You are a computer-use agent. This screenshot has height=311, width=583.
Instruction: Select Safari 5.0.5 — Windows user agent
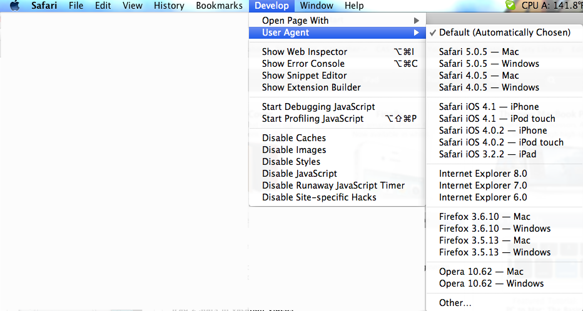[x=505, y=64]
